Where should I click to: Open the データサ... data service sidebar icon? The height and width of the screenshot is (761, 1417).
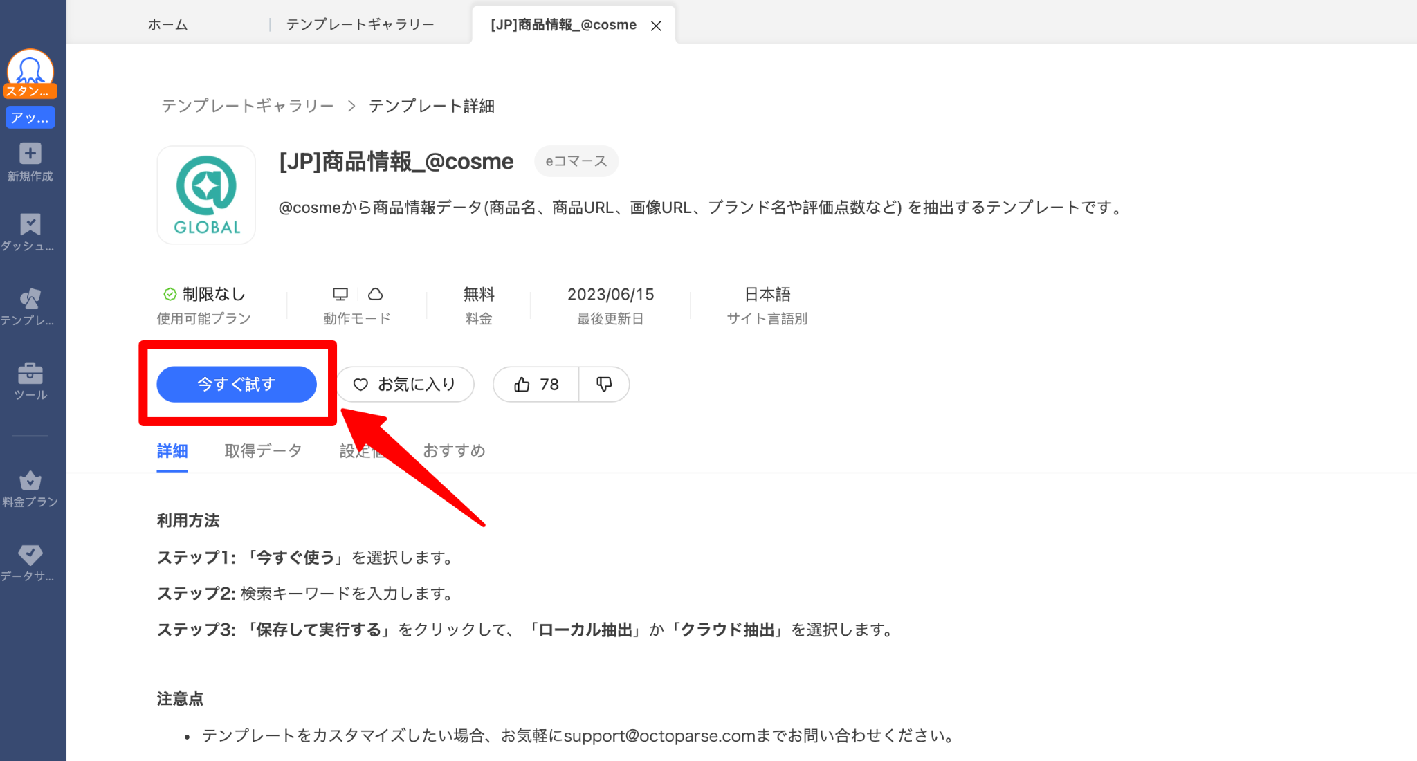pyautogui.click(x=30, y=554)
